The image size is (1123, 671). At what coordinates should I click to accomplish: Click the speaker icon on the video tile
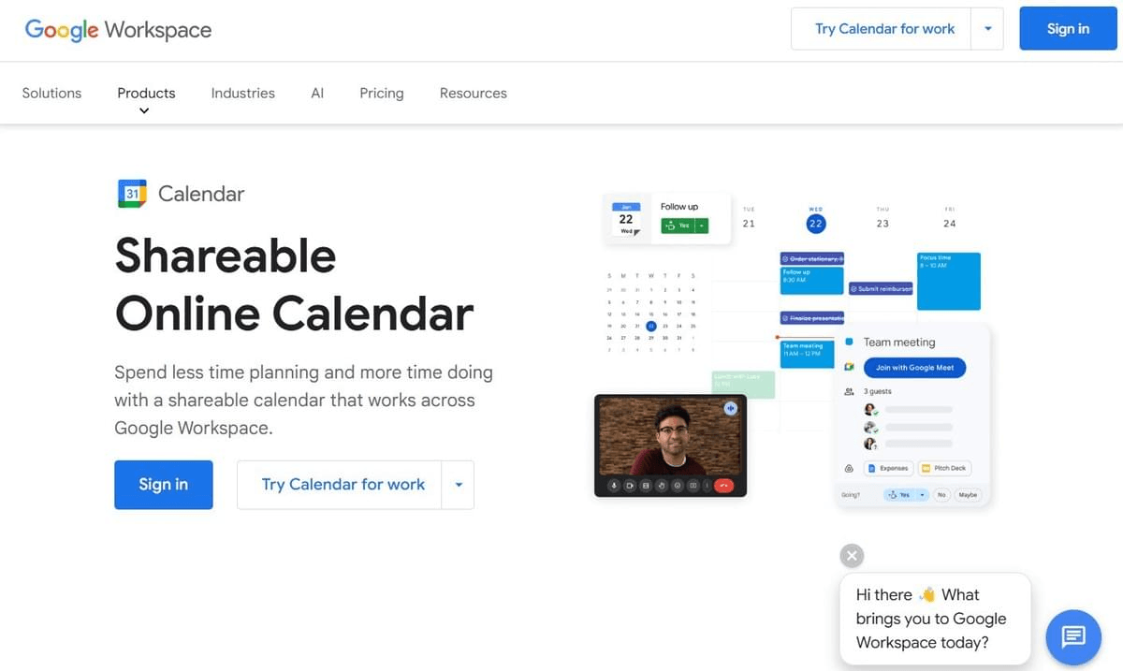(x=731, y=408)
